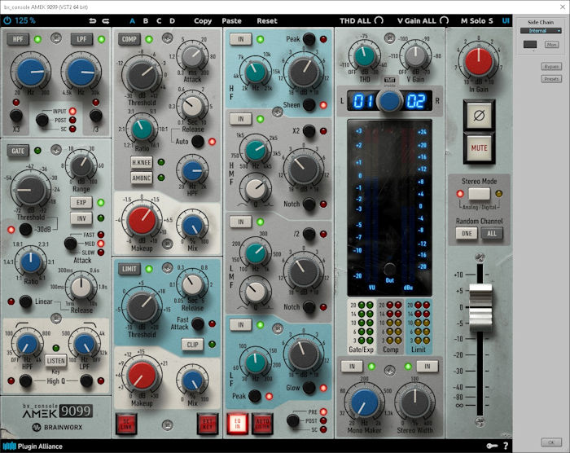The height and width of the screenshot is (453, 570).
Task: Toggle the gate INV mode
Action: click(x=81, y=218)
